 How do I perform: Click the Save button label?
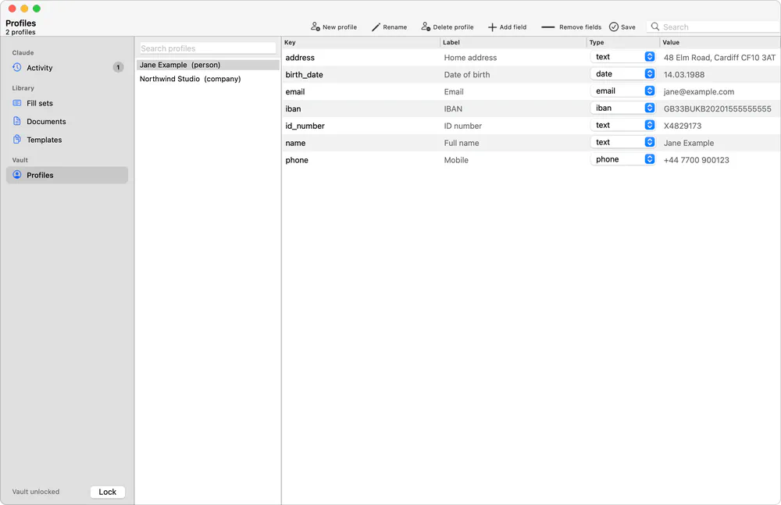(628, 27)
